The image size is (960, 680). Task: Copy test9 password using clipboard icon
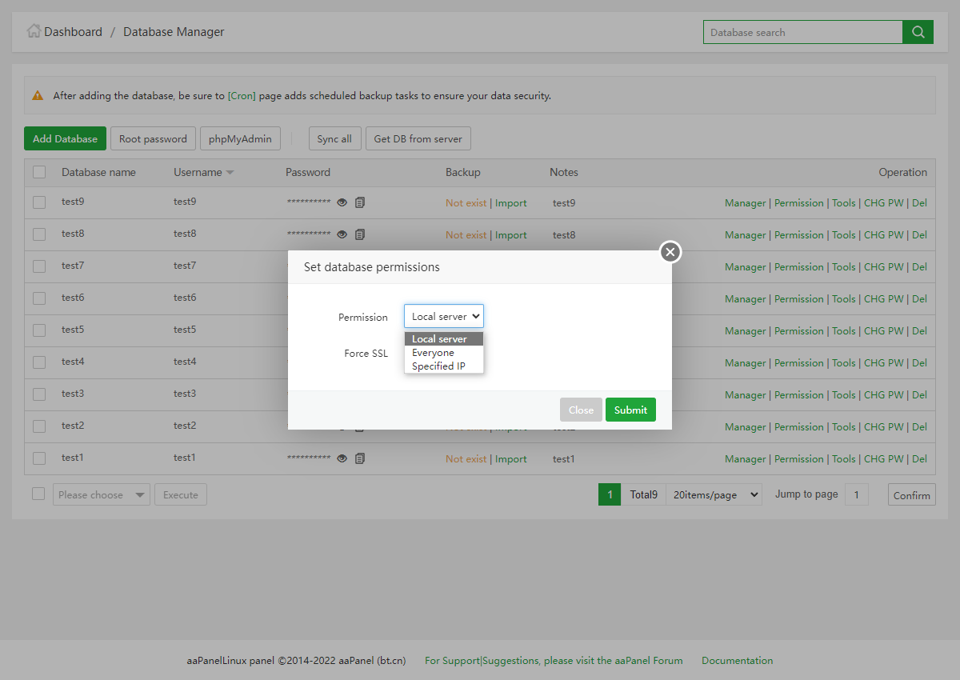click(x=360, y=202)
